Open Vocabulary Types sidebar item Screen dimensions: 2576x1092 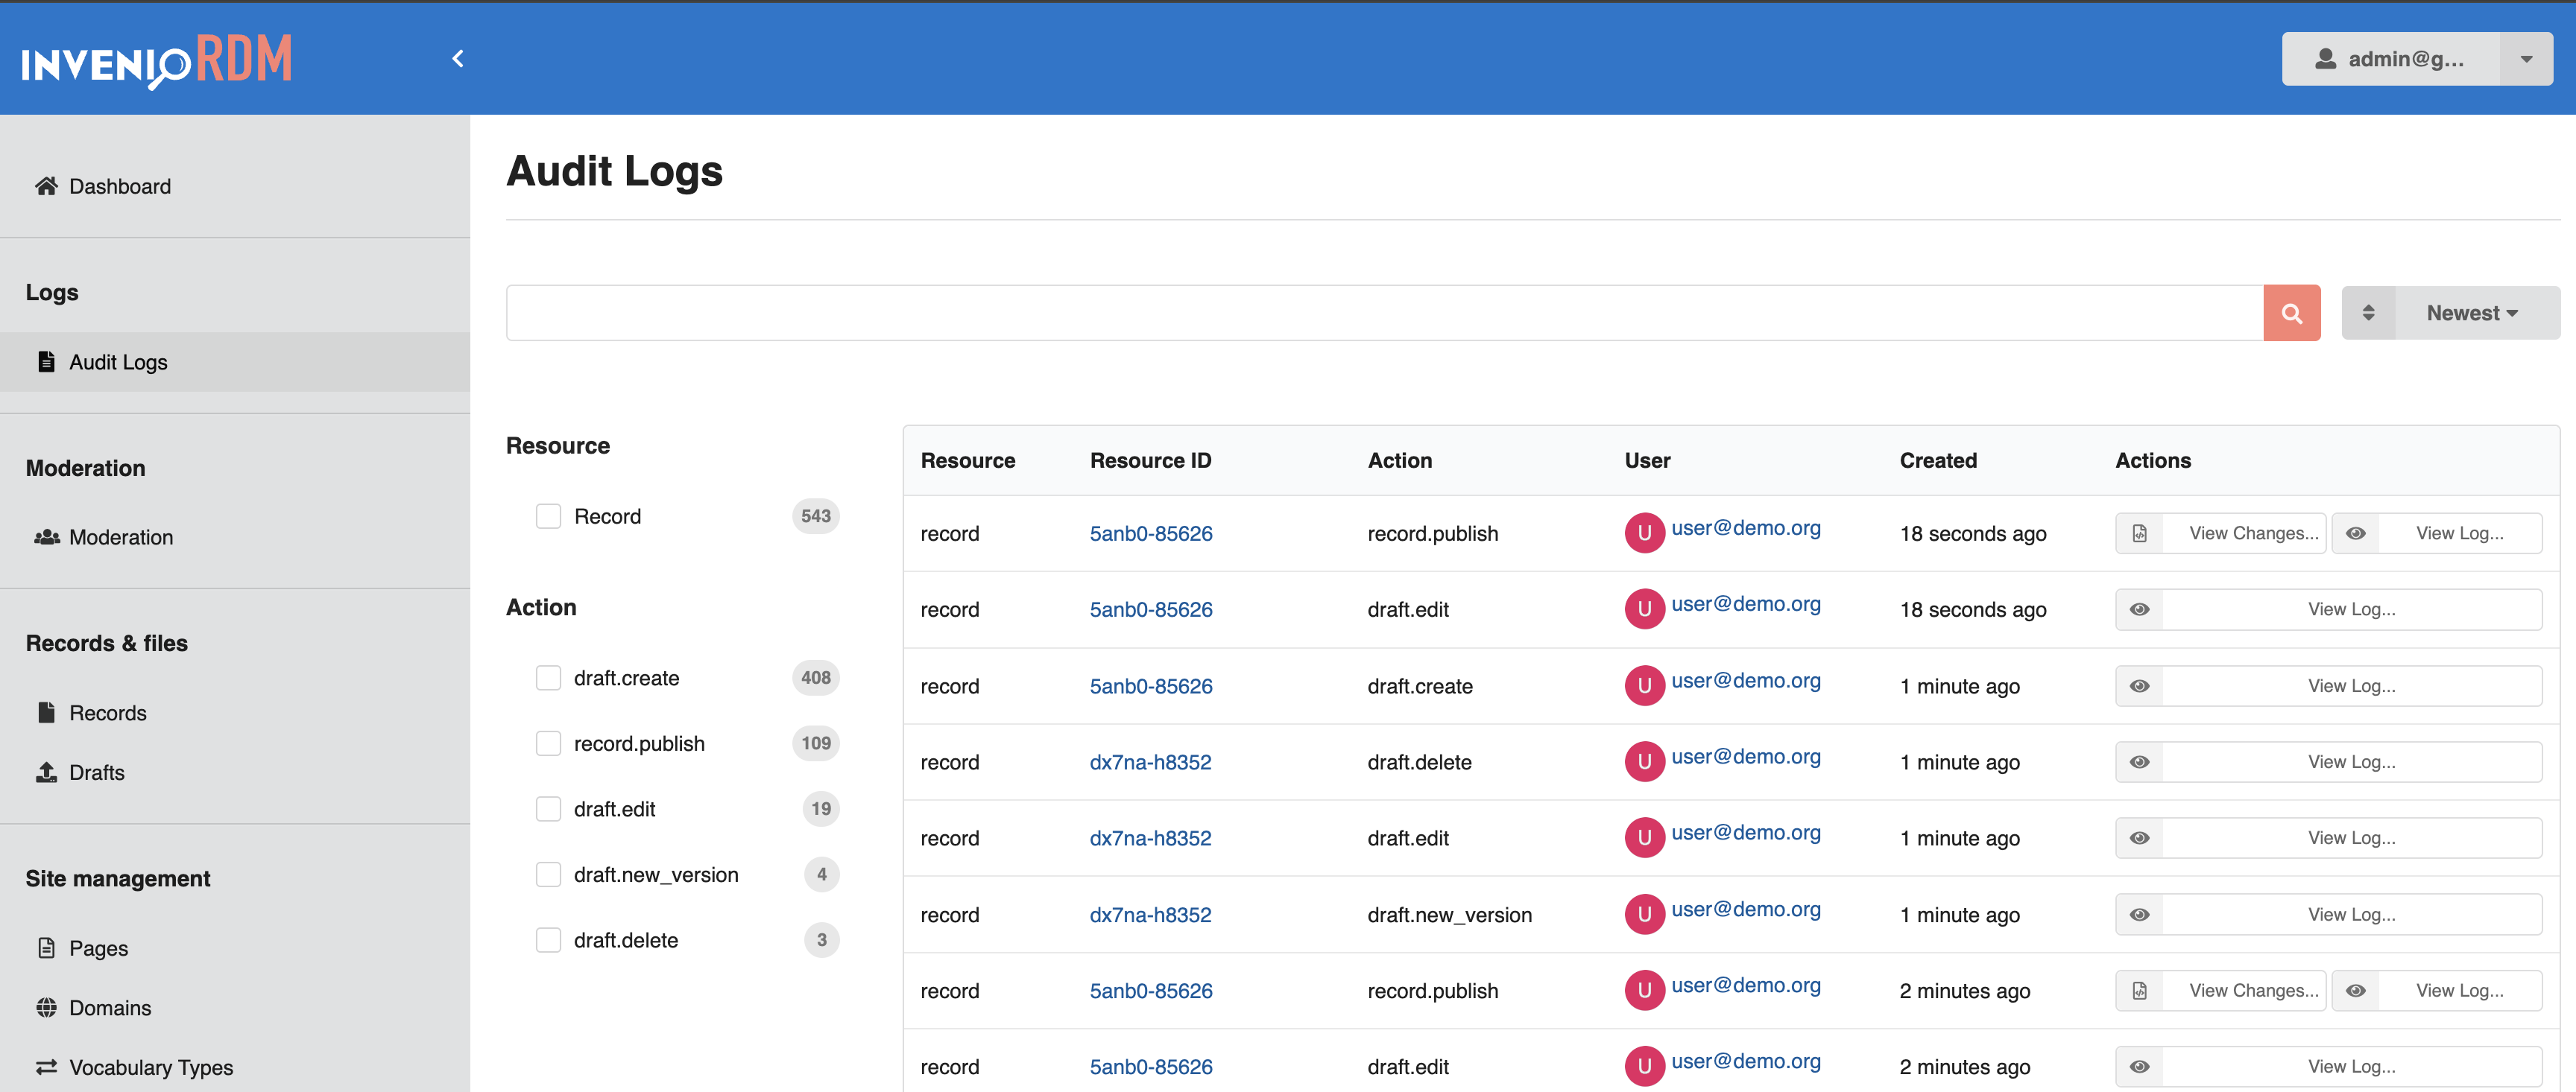point(150,1067)
